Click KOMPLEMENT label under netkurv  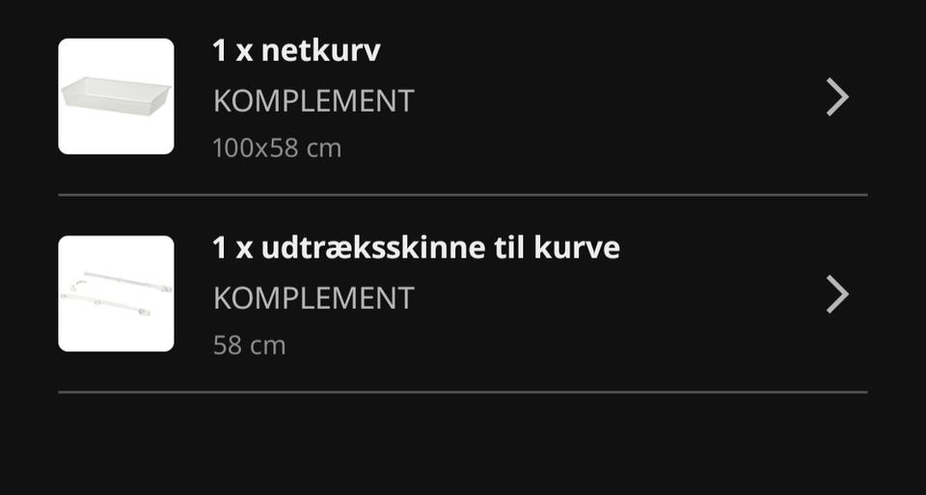tap(313, 101)
